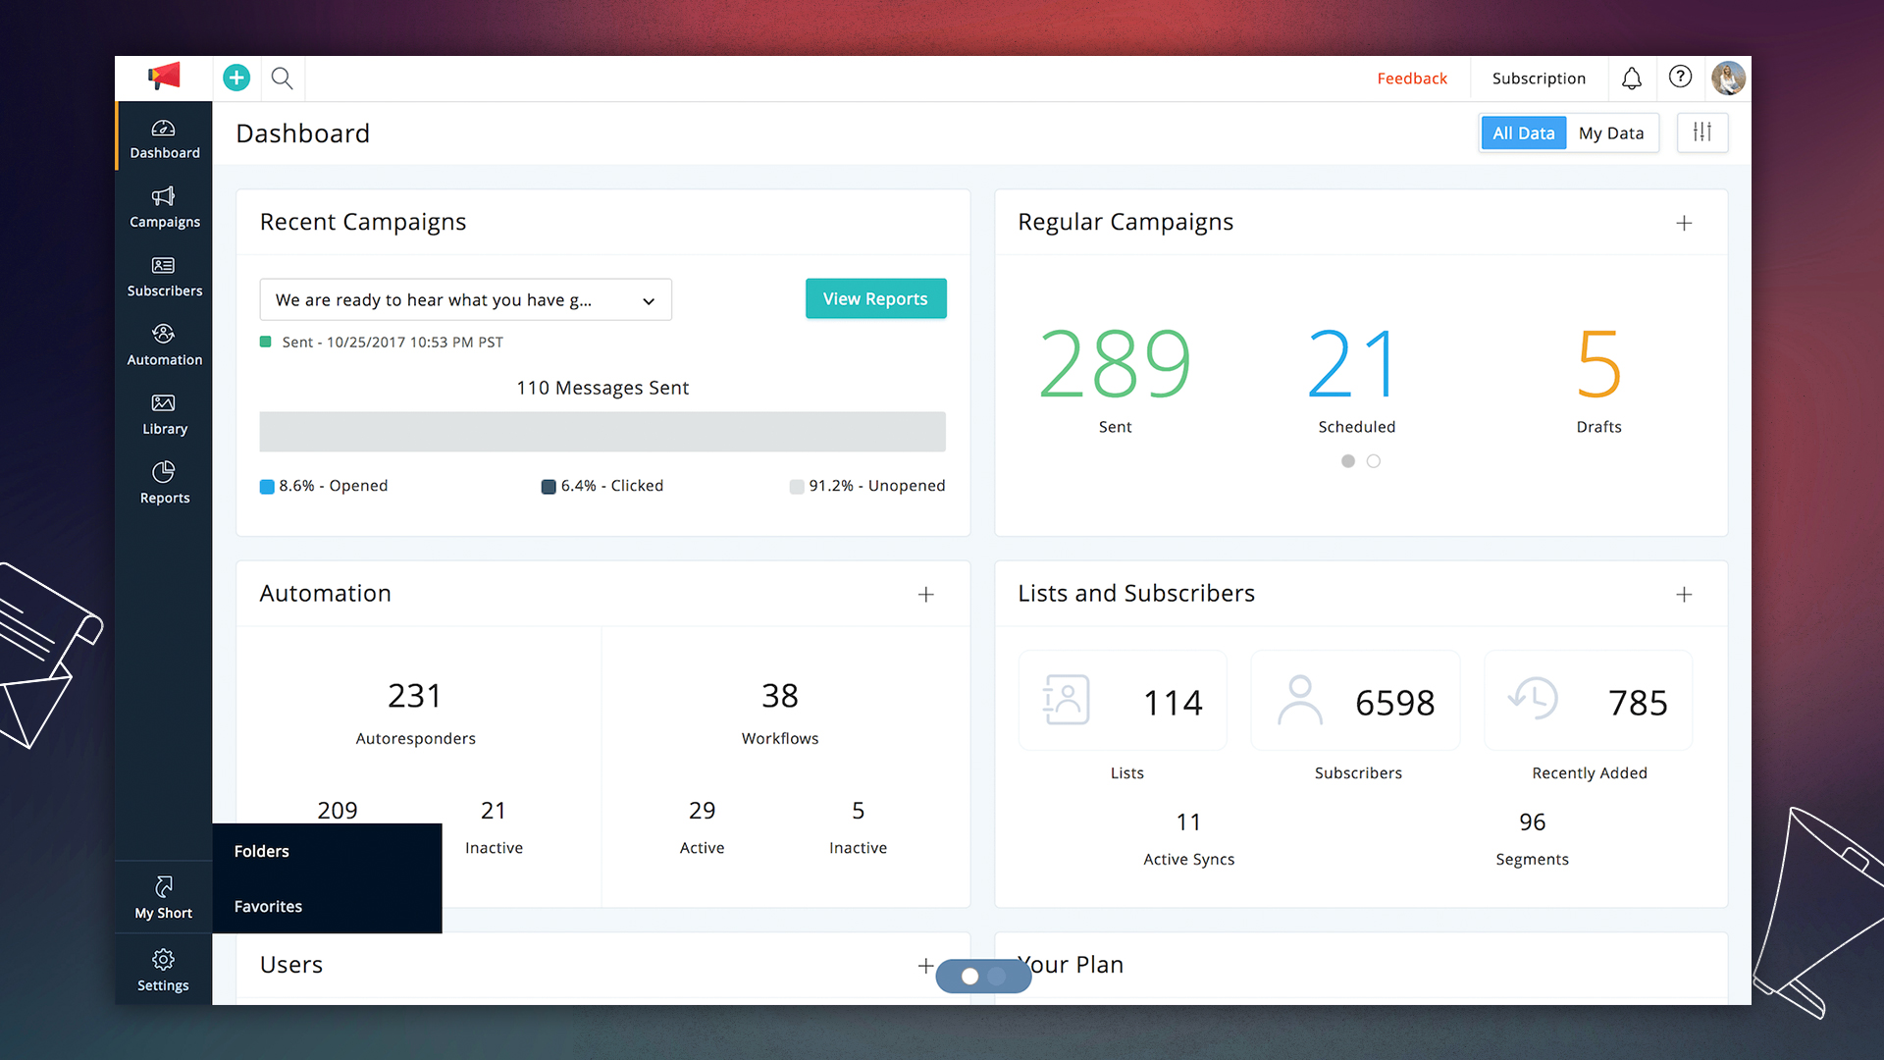Select second Regular Campaigns carousel dot
The image size is (1884, 1060).
click(x=1374, y=461)
